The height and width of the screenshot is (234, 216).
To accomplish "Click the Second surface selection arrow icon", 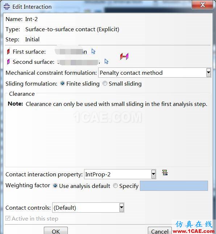I will (107, 61).
